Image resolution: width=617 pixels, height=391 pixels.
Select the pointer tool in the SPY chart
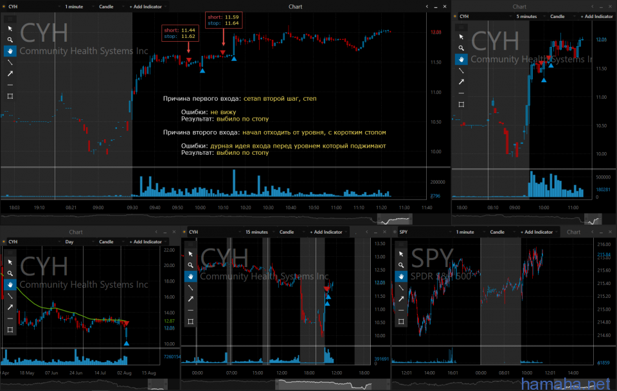click(x=401, y=254)
